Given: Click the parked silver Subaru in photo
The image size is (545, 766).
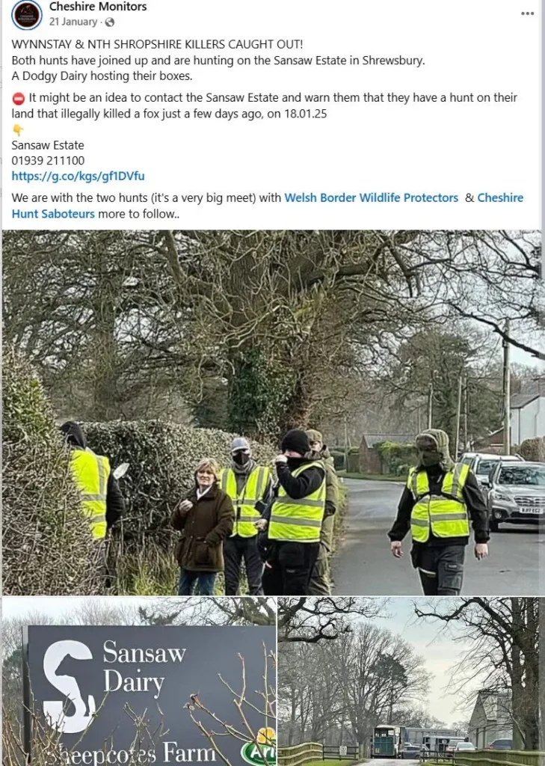Looking at the screenshot, I should coord(516,494).
